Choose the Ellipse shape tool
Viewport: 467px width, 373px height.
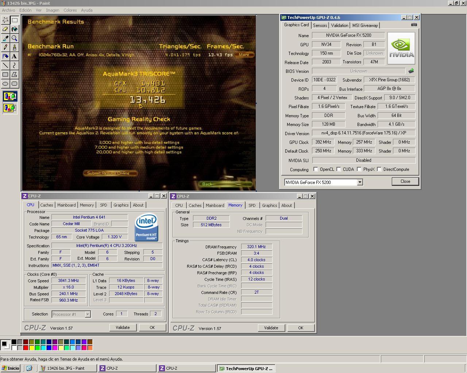[5, 84]
